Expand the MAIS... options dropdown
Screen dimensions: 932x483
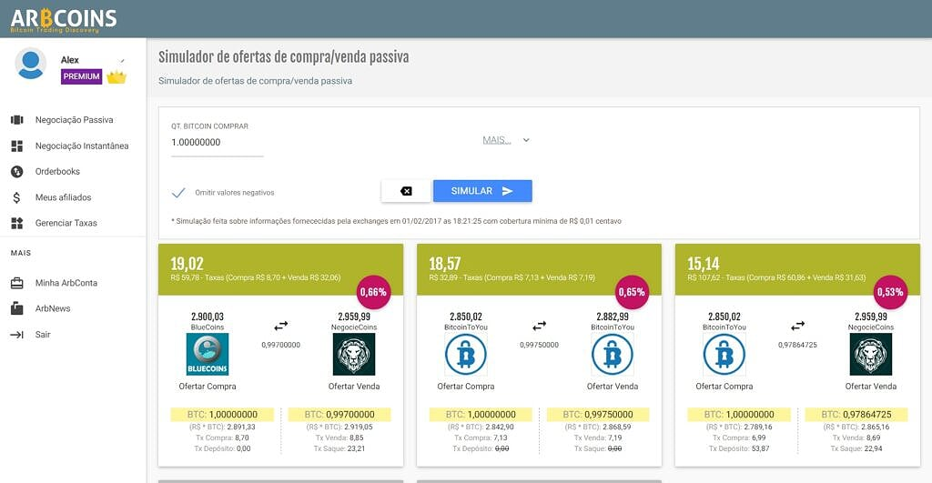click(x=506, y=140)
